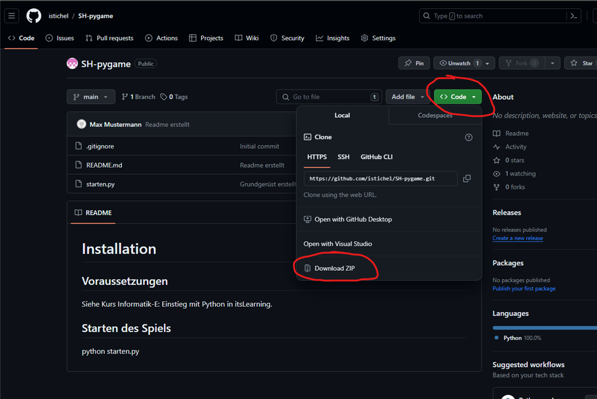Copy the clone URL to clipboard

pos(466,179)
